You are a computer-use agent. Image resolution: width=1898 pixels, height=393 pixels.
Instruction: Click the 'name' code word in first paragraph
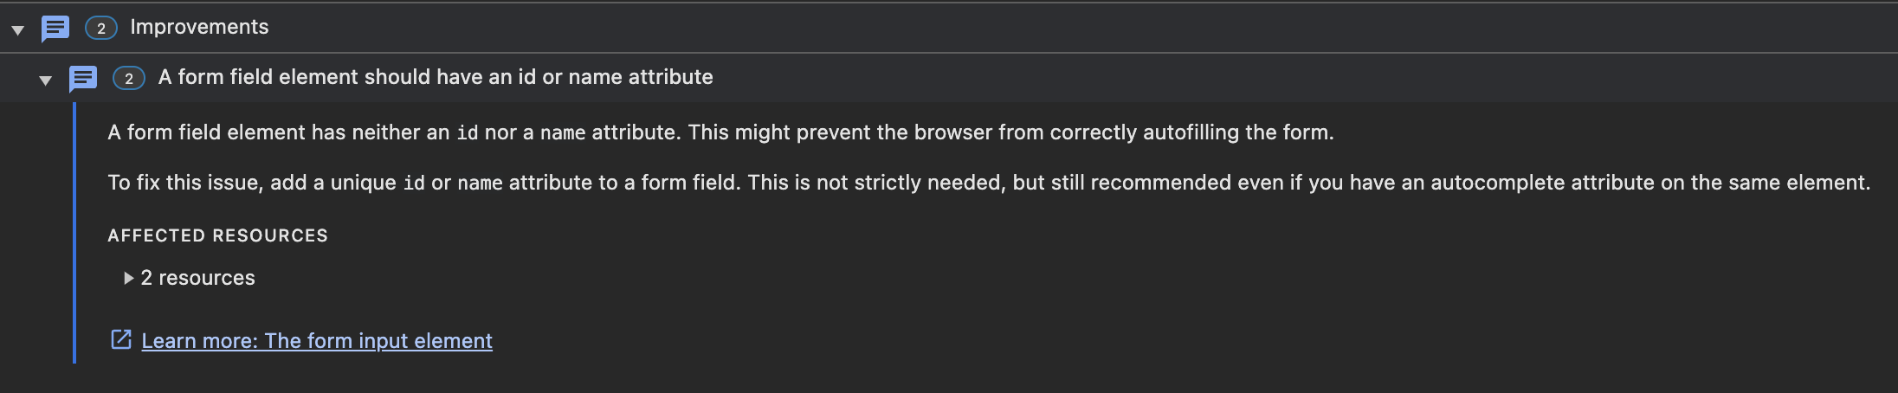pos(563,133)
